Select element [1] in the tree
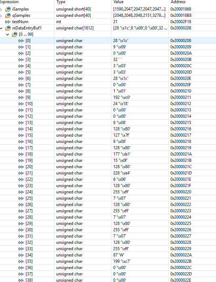Screen dimensions: 216x282 28,47
